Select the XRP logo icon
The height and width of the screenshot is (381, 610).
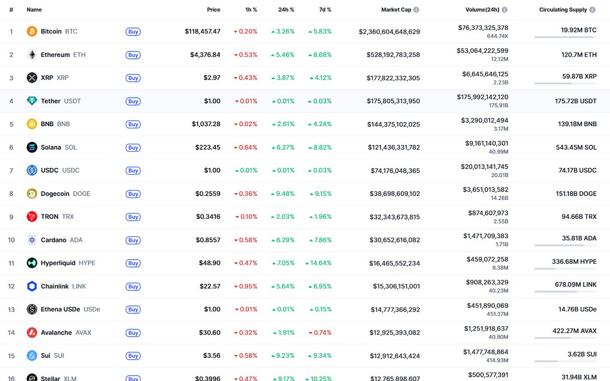tap(31, 78)
